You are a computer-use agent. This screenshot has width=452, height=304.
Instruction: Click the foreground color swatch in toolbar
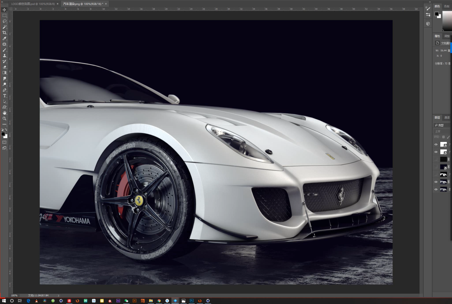click(x=3, y=134)
